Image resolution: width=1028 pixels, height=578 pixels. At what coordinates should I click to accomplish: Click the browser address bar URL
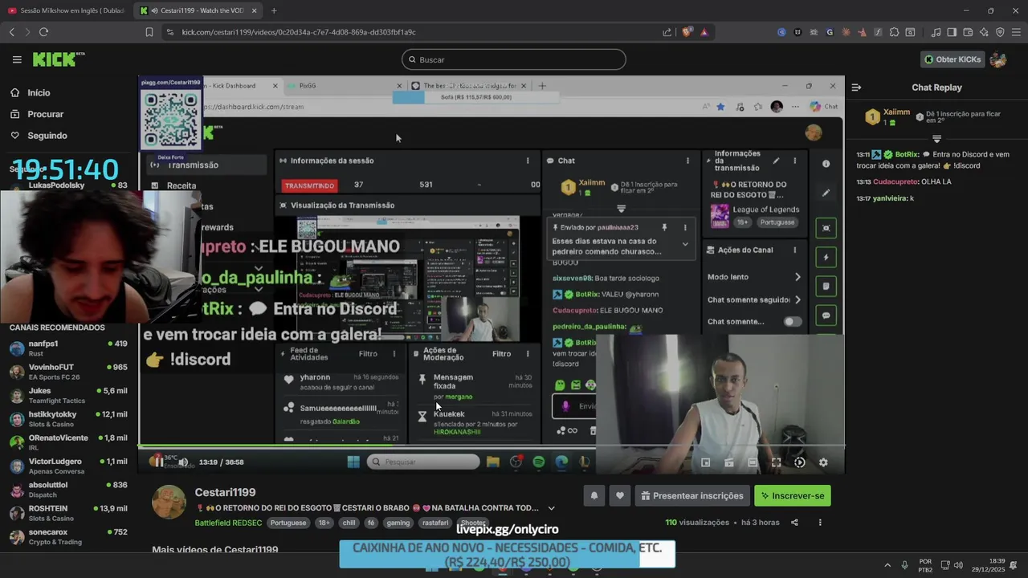coord(299,32)
